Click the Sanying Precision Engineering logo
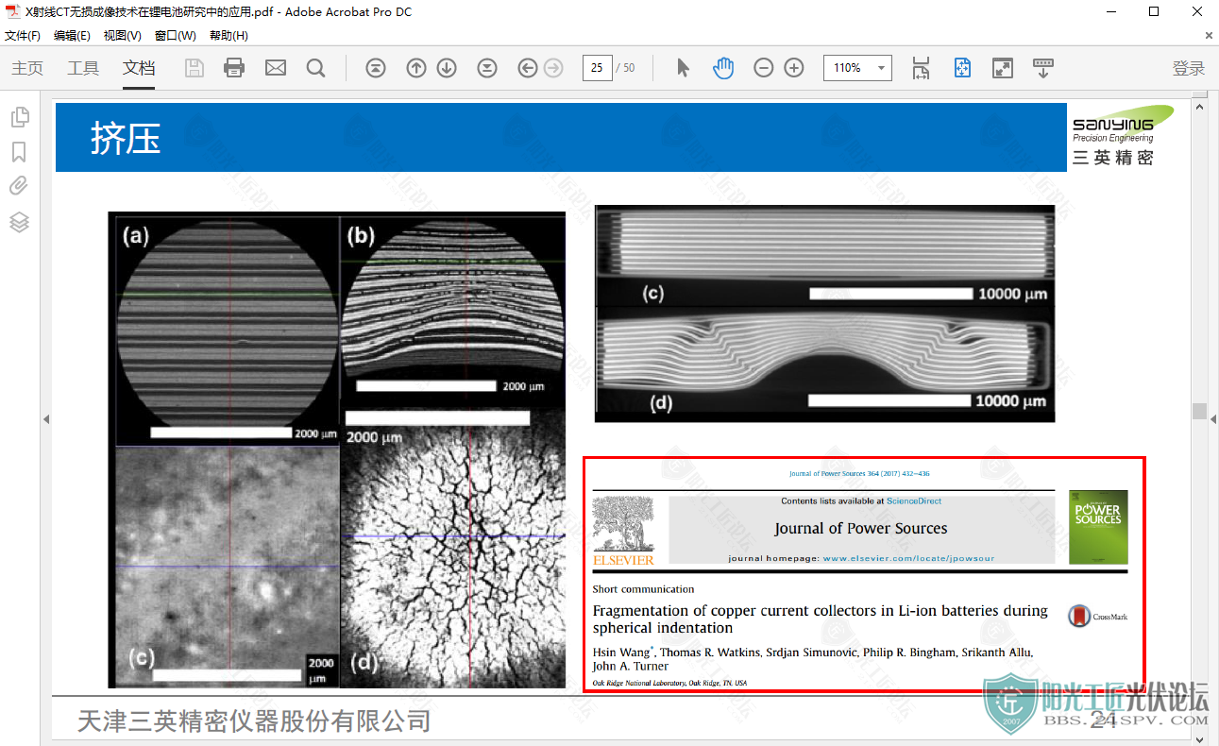 [1122, 136]
